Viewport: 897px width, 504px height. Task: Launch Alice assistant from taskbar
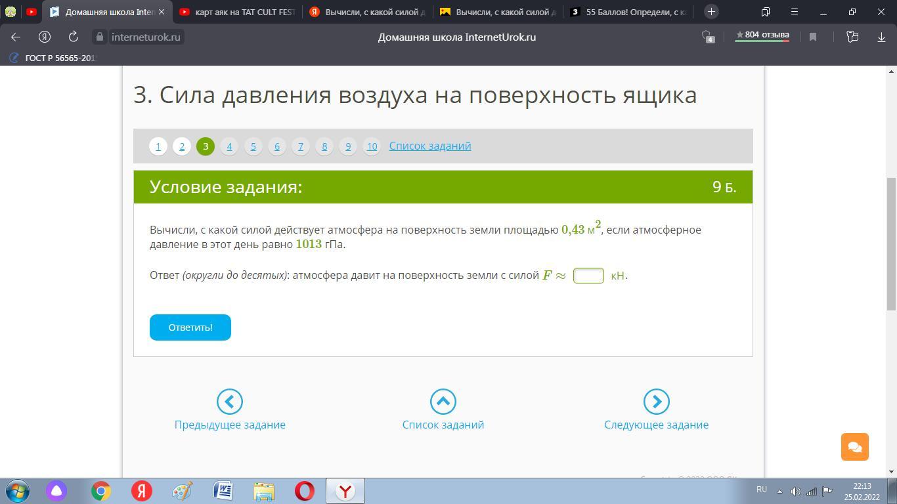click(57, 491)
